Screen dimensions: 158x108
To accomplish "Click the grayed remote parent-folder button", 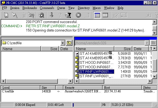I will pyautogui.click(x=153, y=43).
